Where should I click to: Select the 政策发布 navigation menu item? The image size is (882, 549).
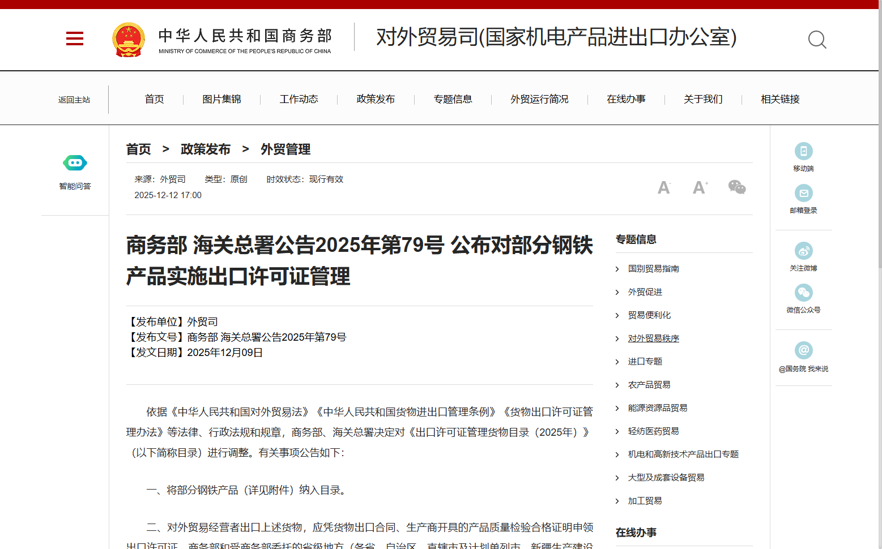376,99
